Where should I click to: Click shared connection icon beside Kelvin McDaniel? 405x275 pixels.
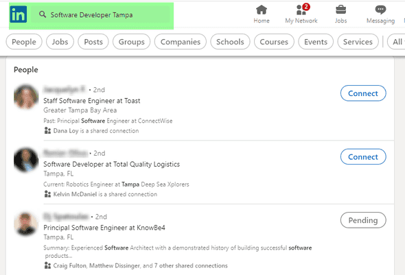47,194
